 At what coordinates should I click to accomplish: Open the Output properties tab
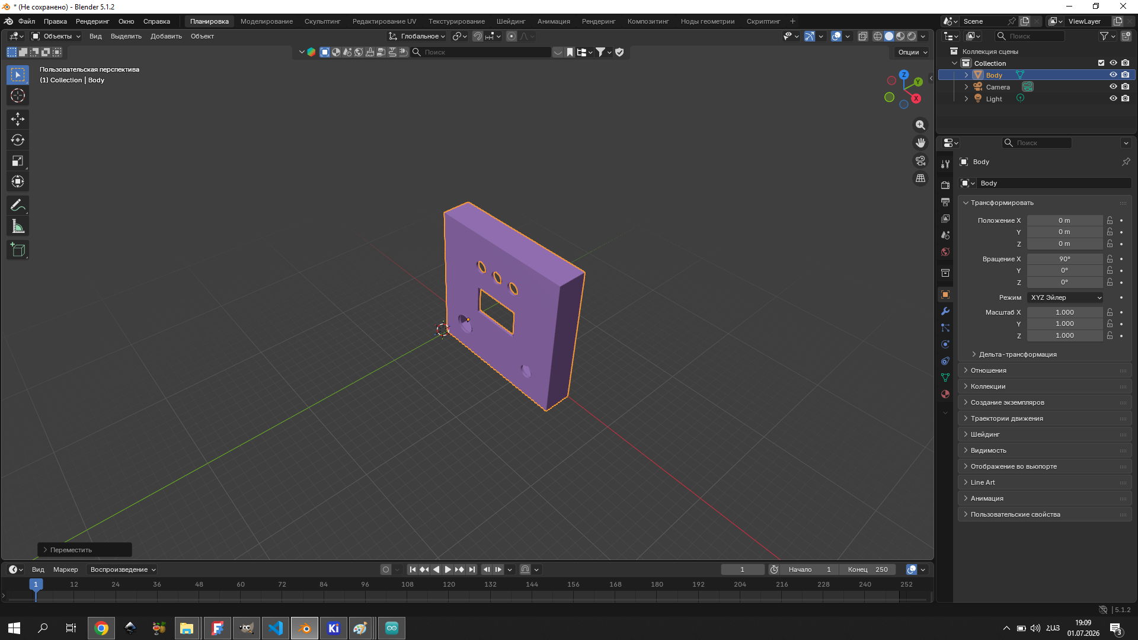pos(945,202)
